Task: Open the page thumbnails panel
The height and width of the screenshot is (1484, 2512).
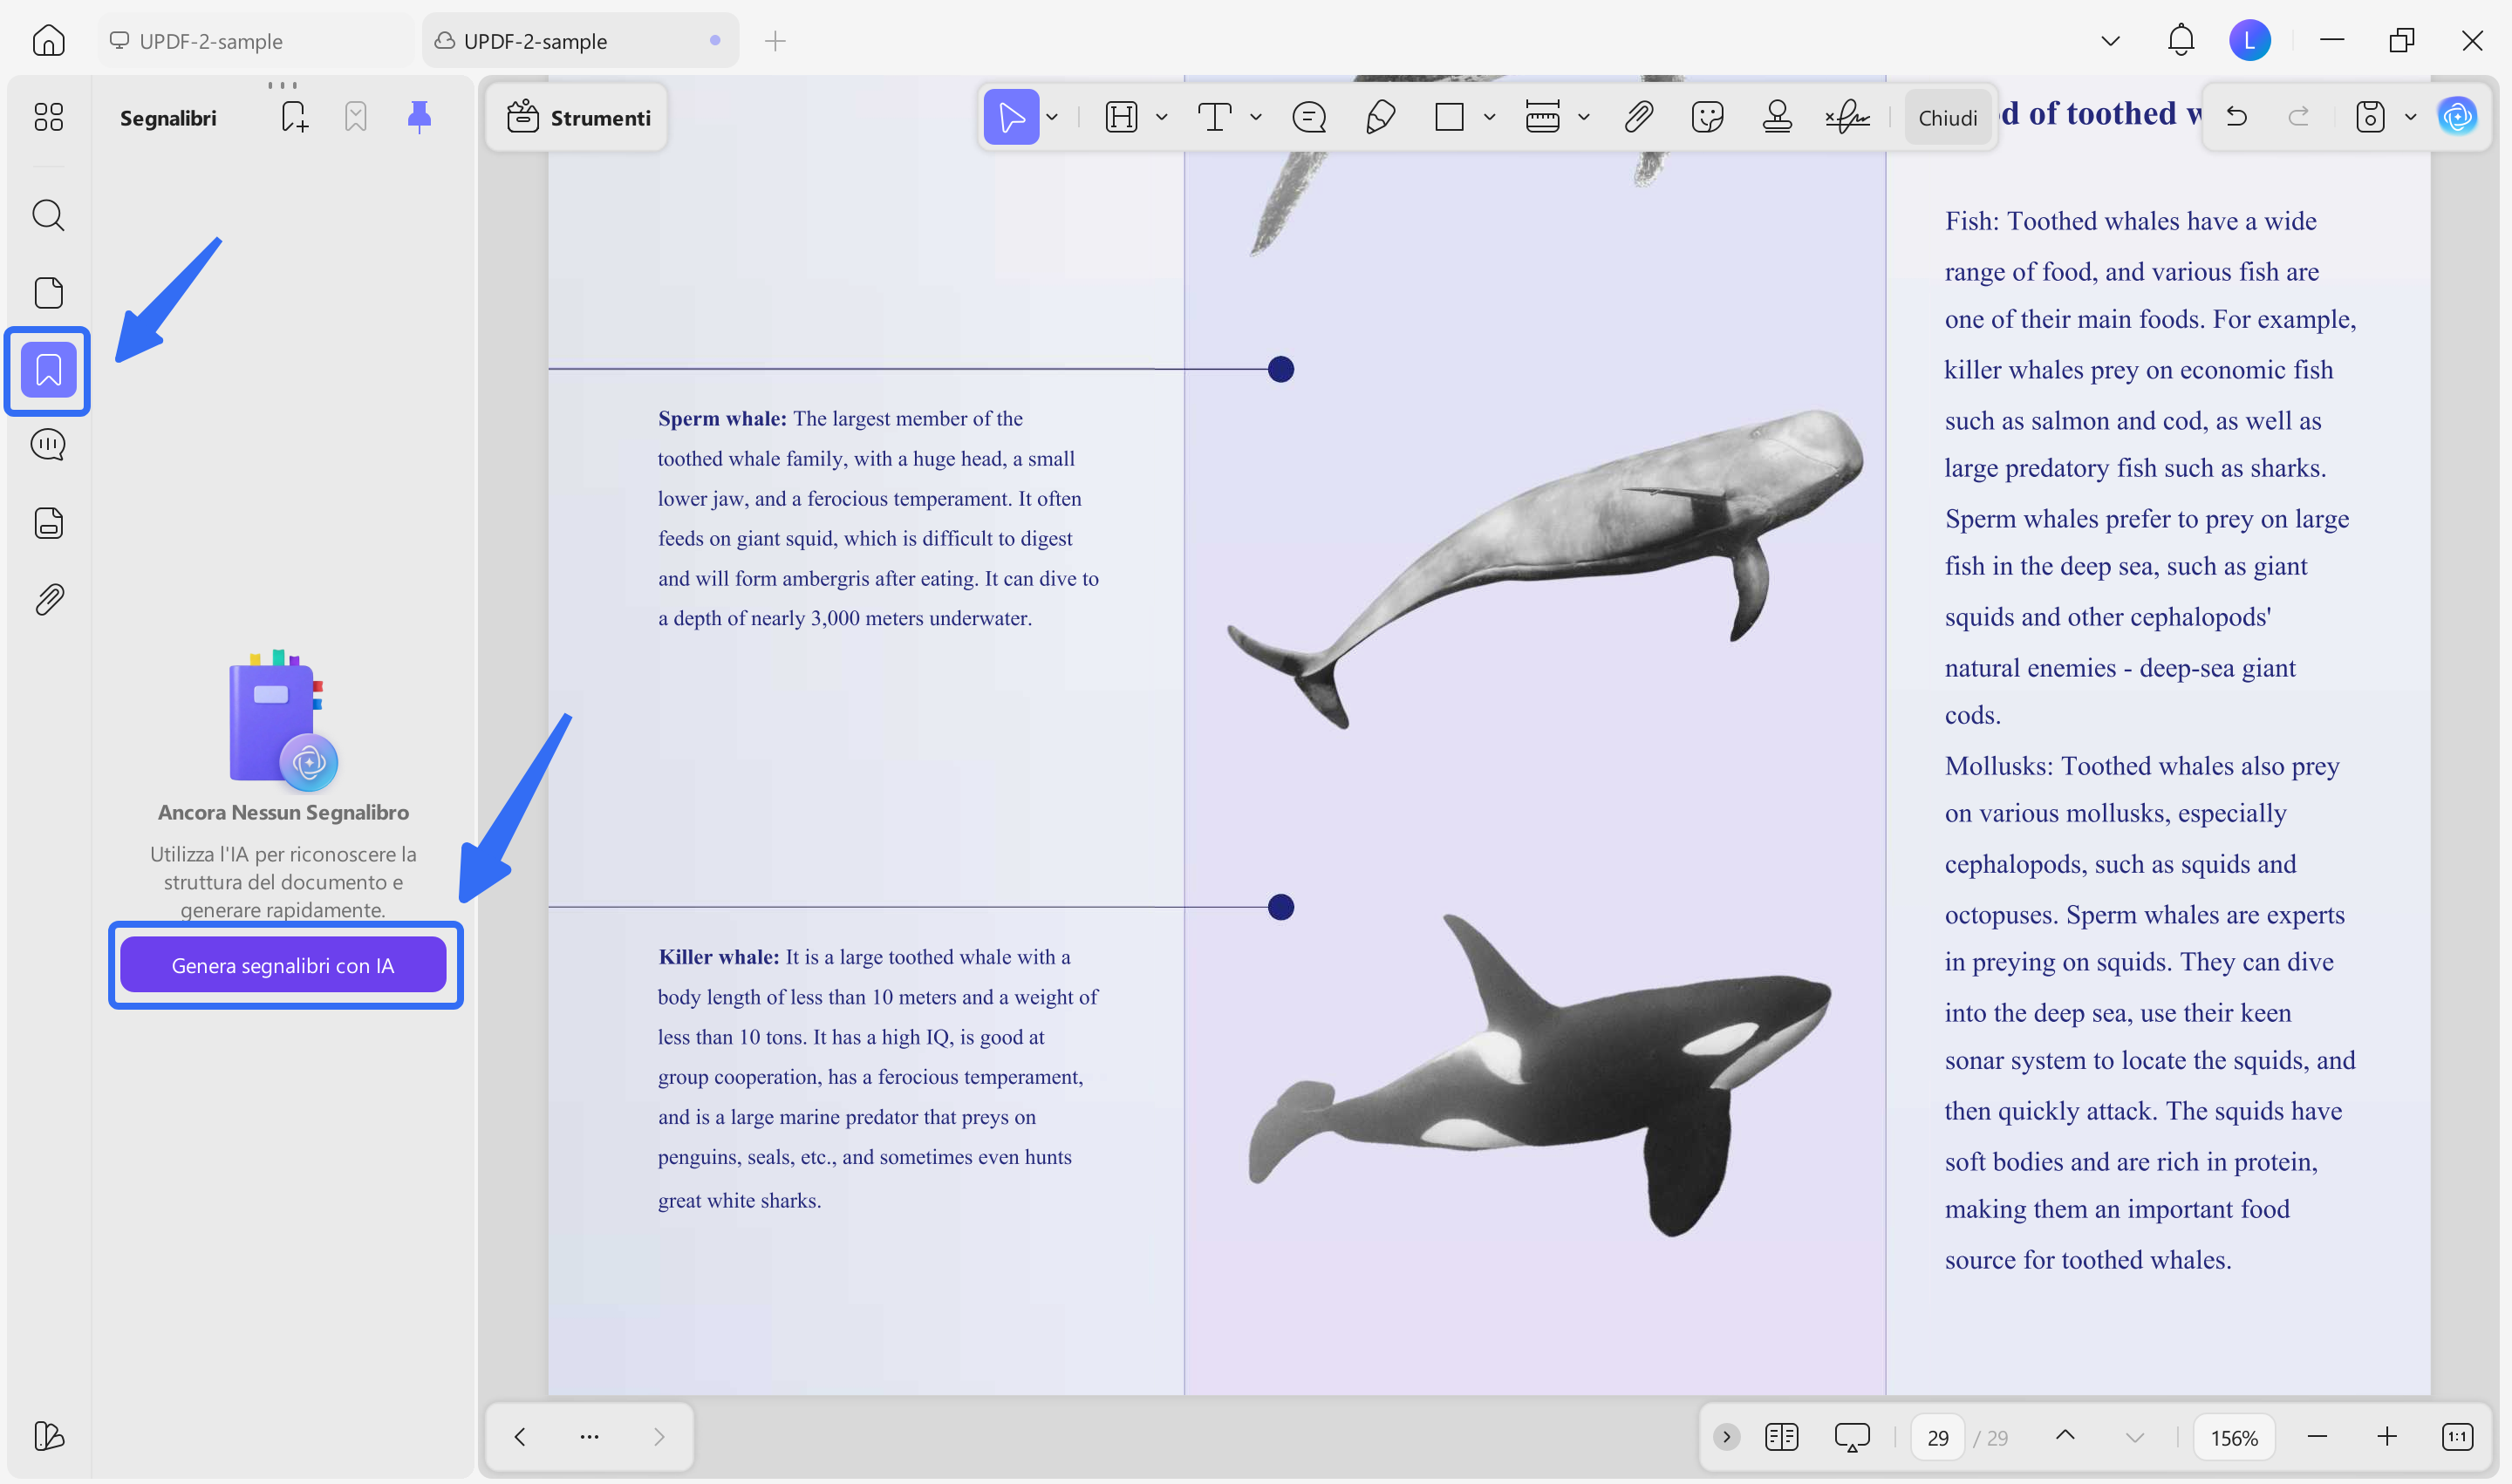Action: pos(48,293)
